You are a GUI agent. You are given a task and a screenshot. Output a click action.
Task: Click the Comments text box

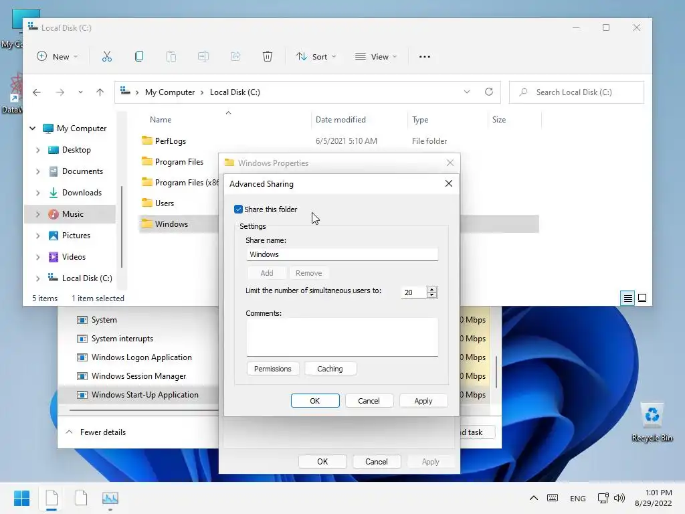[x=342, y=337]
